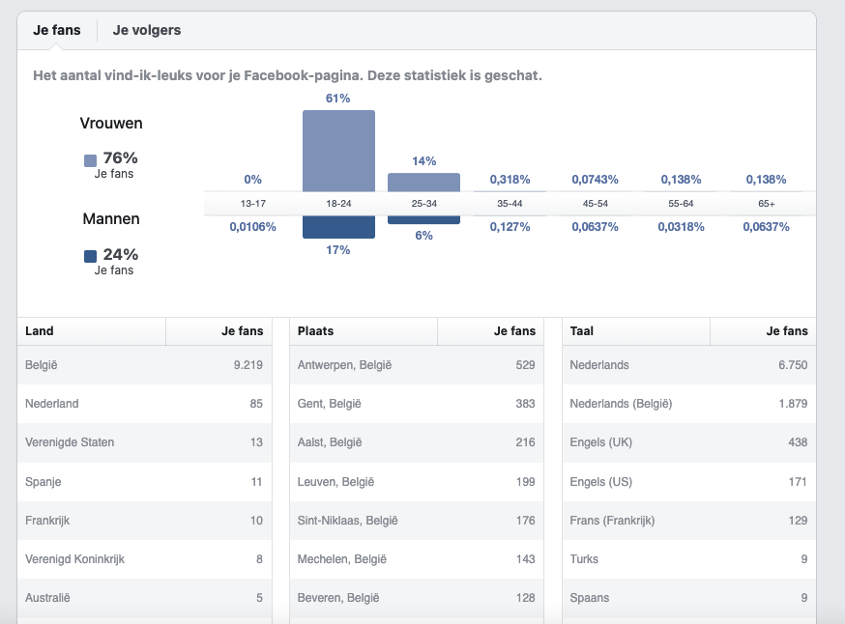Select the Leuven, België row
The height and width of the screenshot is (624, 845).
pos(417,482)
